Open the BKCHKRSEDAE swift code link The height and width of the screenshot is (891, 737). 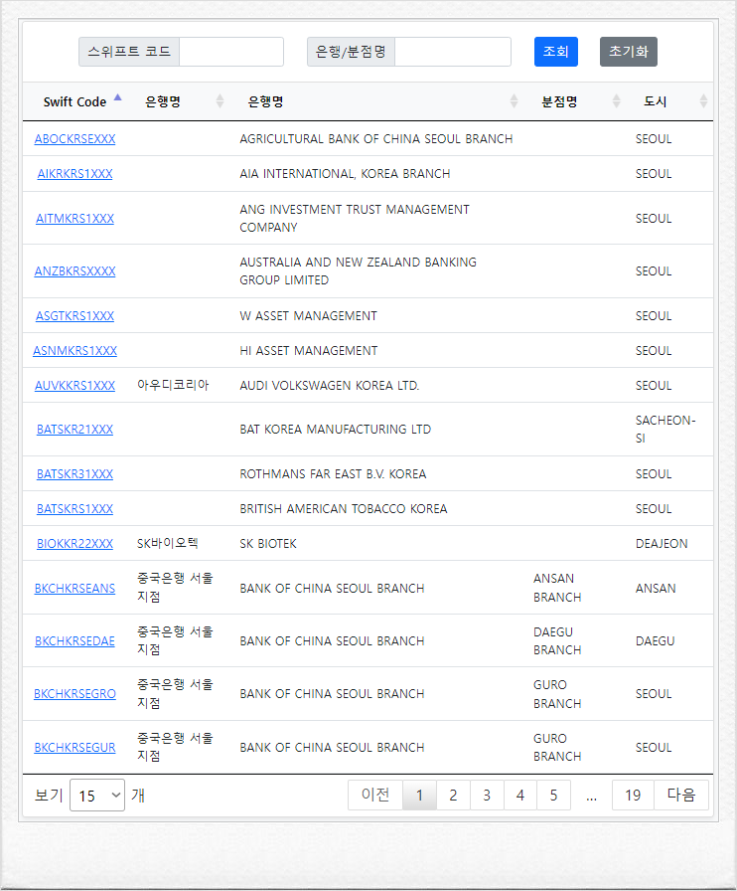click(x=74, y=641)
